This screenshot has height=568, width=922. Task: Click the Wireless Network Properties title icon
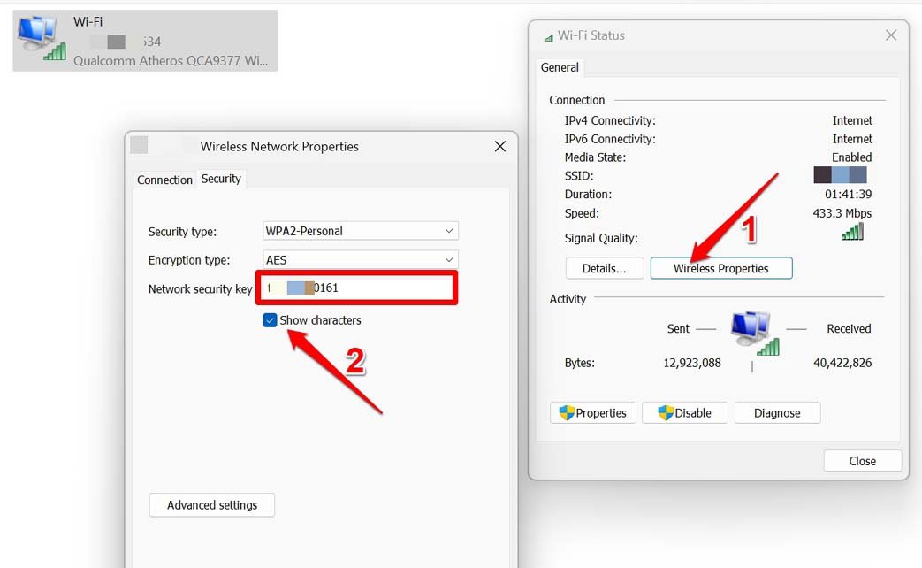[x=140, y=145]
